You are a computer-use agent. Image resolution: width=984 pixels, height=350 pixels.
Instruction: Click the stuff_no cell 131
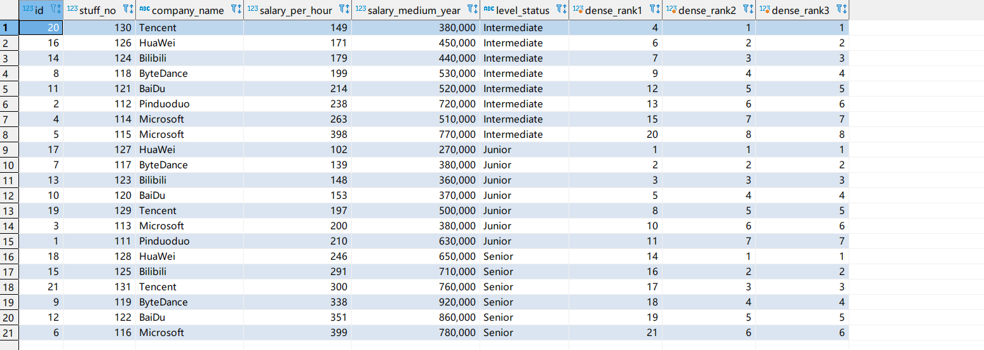click(99, 286)
